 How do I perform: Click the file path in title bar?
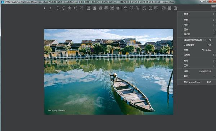tap(41, 2)
